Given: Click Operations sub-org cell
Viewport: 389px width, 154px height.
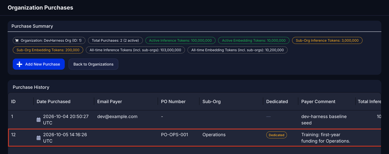Looking at the screenshot, I should tap(214, 135).
